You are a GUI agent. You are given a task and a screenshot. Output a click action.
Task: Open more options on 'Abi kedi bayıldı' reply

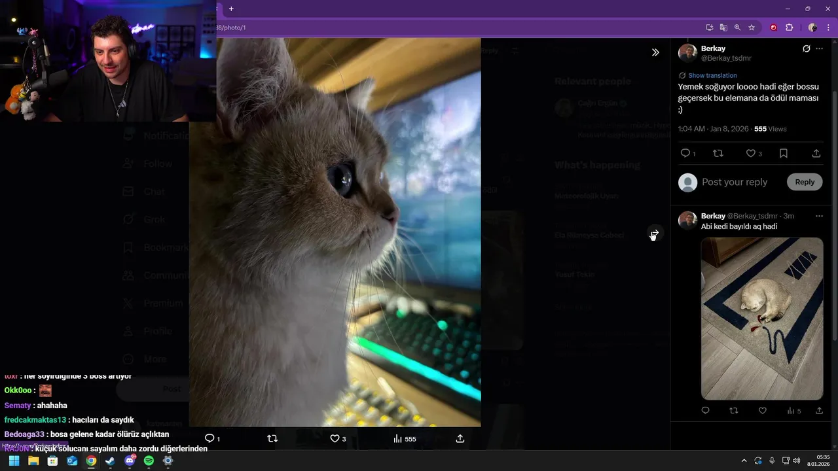pos(819,216)
